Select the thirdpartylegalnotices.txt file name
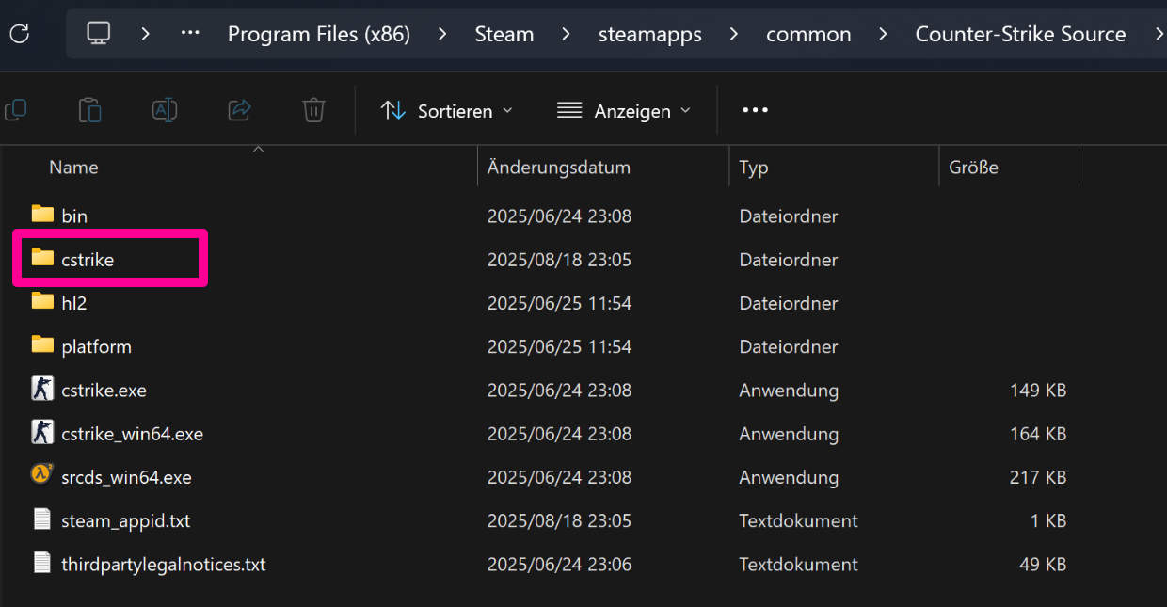 164,565
